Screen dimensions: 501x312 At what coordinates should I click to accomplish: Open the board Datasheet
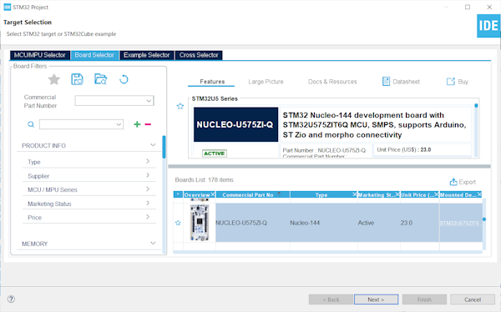click(x=401, y=82)
